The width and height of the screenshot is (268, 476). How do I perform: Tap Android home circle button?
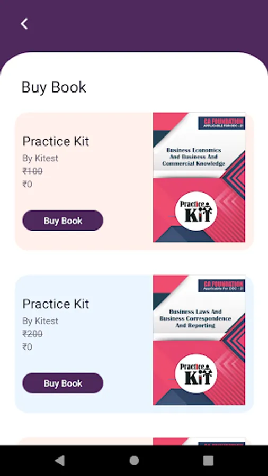[x=134, y=461]
